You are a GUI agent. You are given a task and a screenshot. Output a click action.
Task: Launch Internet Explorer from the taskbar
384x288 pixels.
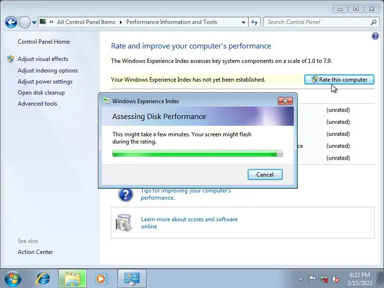pyautogui.click(x=43, y=278)
